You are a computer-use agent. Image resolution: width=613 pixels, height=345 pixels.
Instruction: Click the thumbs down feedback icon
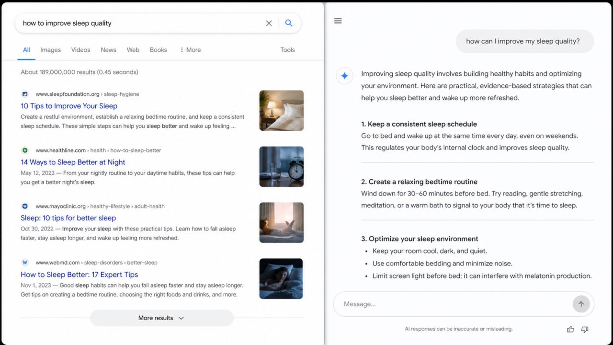(x=585, y=329)
